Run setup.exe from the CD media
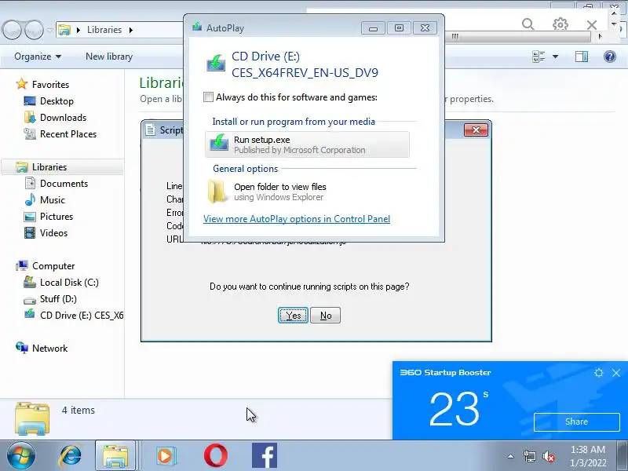The image size is (628, 471). (x=307, y=144)
